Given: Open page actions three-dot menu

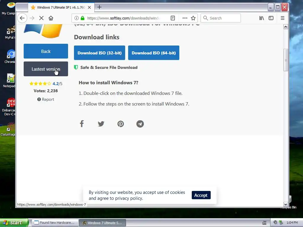Looking at the screenshot, I should pyautogui.click(x=185, y=18).
